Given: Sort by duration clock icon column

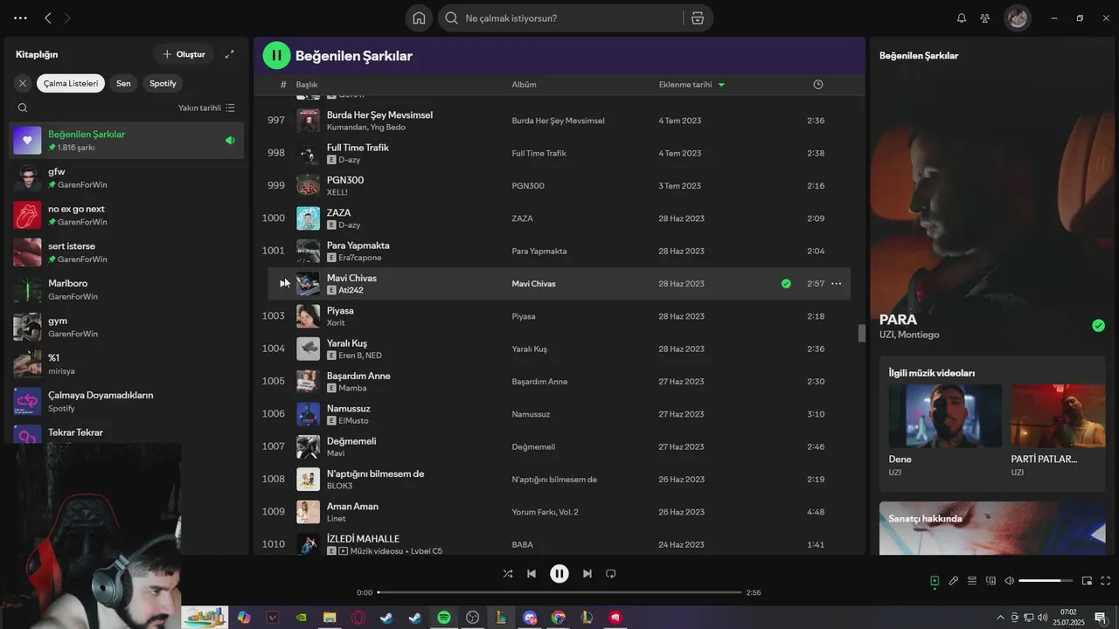Looking at the screenshot, I should tap(818, 85).
